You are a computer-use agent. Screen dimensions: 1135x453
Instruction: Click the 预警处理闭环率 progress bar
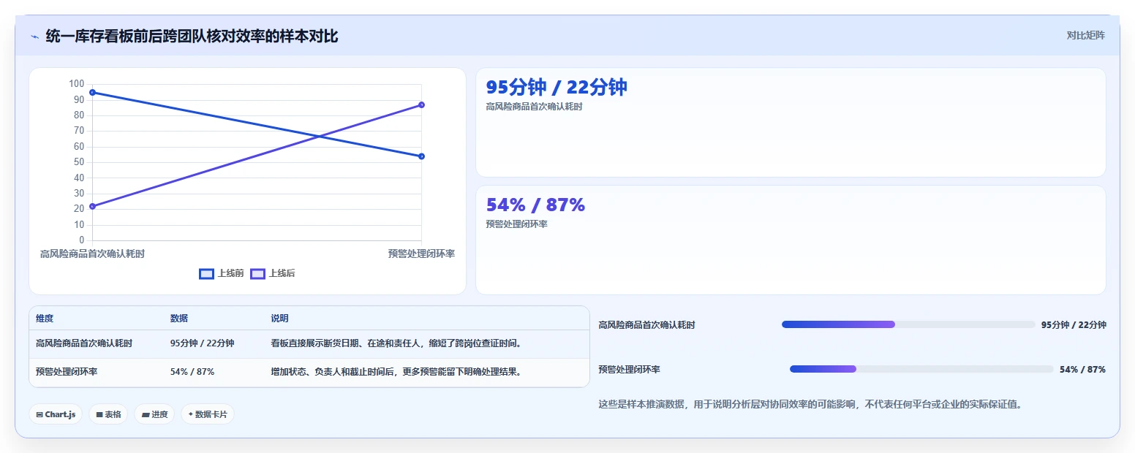click(921, 369)
